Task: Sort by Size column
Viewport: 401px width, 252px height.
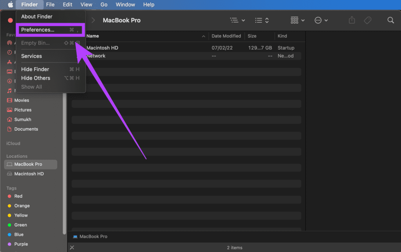Action: pos(252,36)
